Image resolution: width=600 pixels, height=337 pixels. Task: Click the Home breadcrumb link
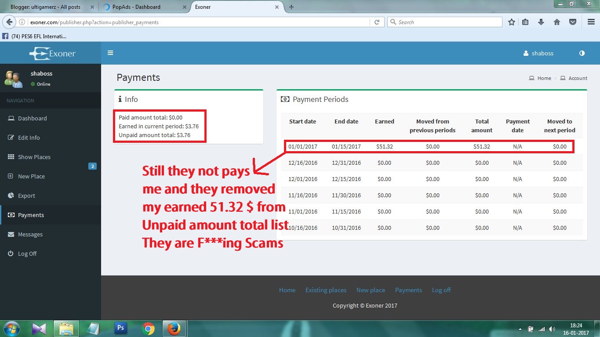click(544, 78)
